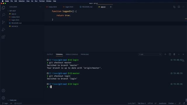The width and height of the screenshot is (187, 105).
Task: Change JavaScript language mode
Action: (x=162, y=104)
